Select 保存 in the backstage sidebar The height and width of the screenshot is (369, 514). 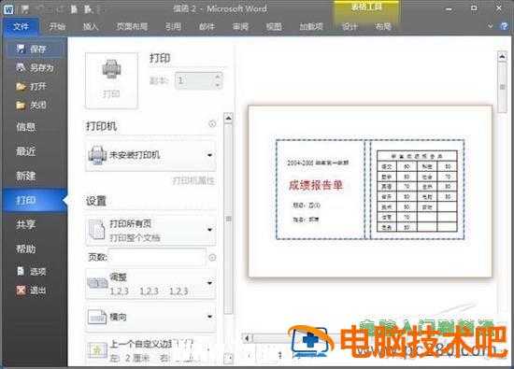[x=36, y=50]
